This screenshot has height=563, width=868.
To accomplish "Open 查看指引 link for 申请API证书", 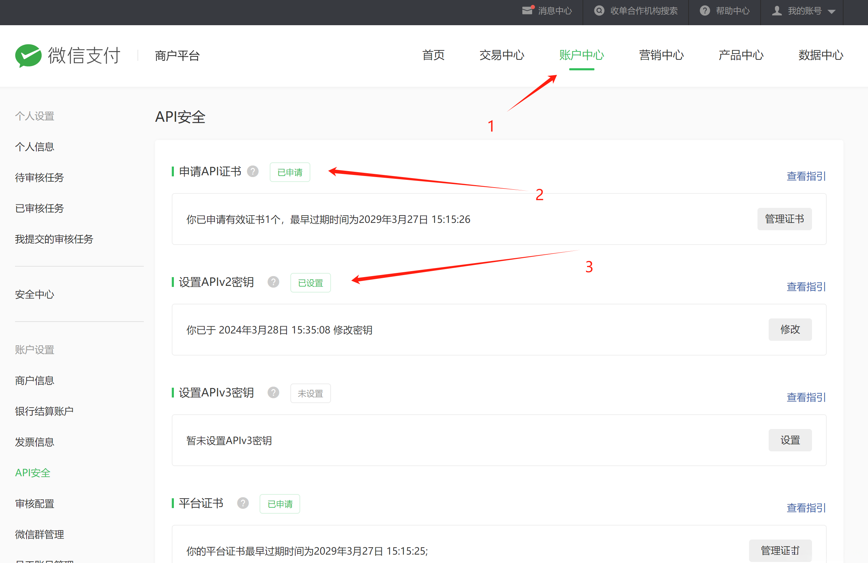I will tap(806, 176).
